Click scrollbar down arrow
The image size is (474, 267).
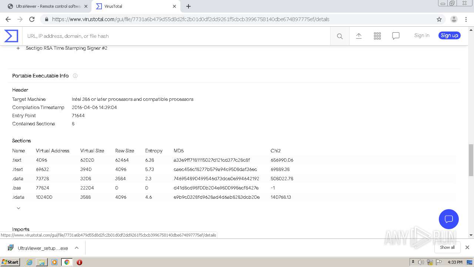click(471, 235)
